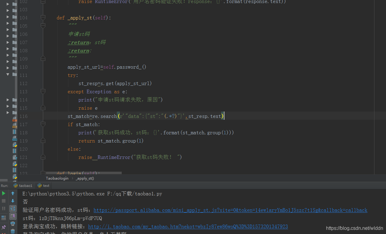
Task: Click the re.search line 116 code
Action: click(146, 116)
